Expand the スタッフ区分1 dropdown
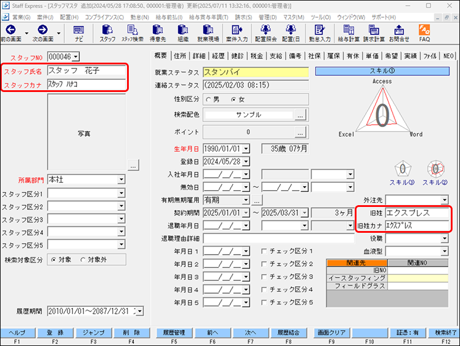460x346 pixels. 121,193
